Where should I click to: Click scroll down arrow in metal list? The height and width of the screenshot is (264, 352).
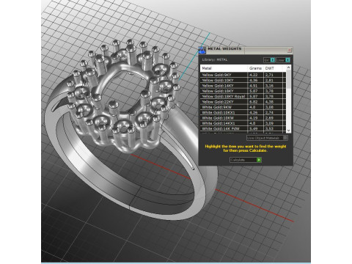tap(288, 131)
